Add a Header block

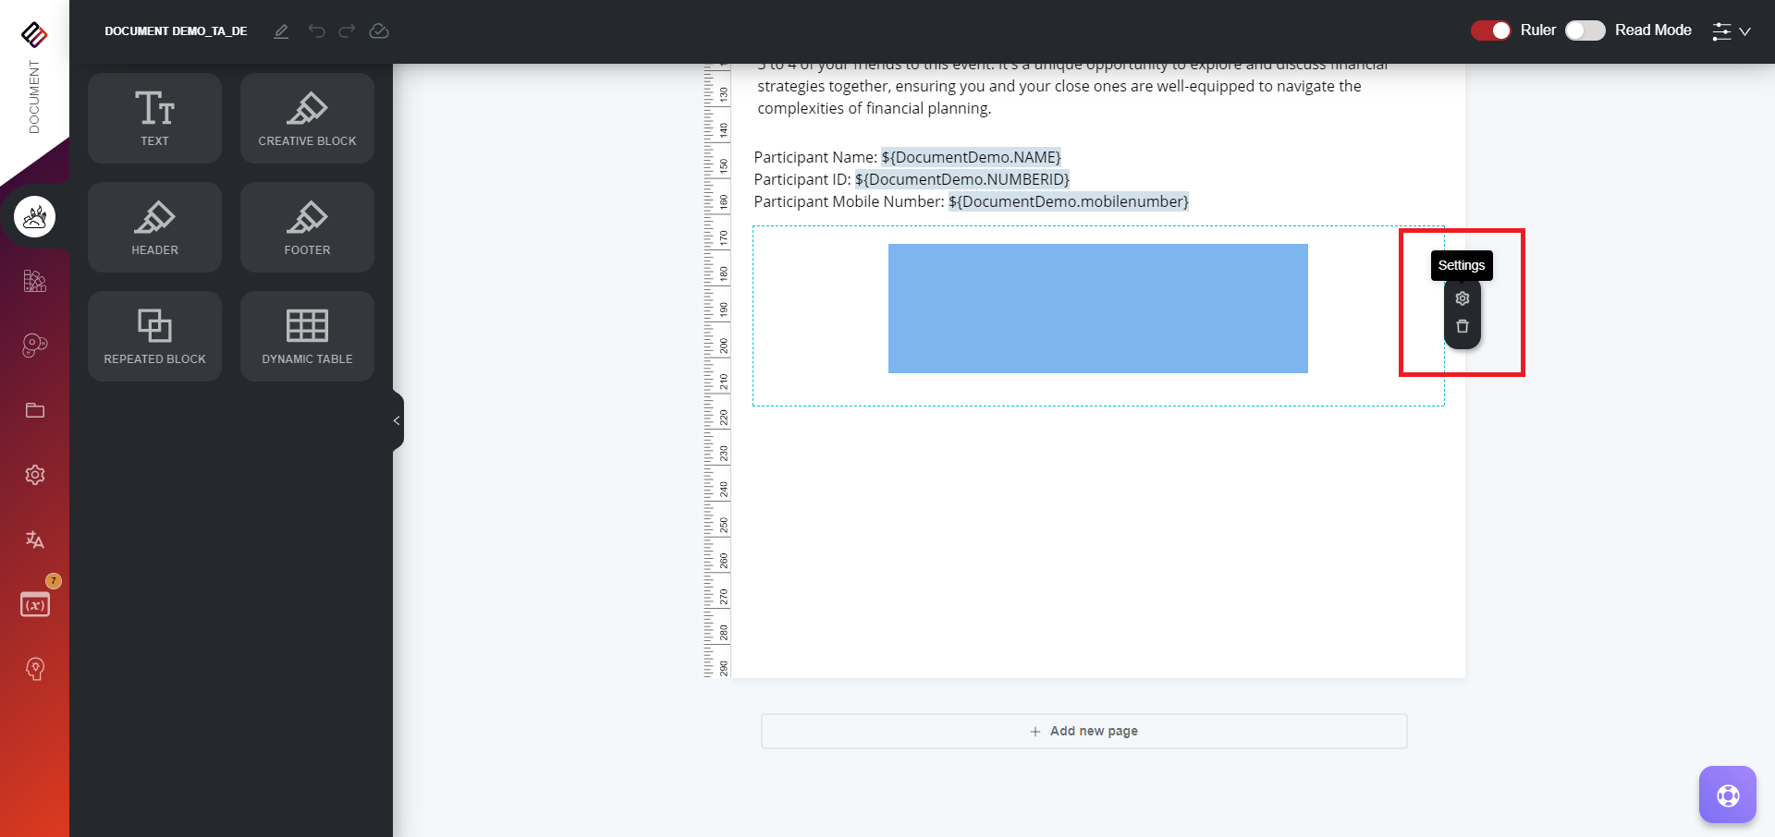pos(153,226)
